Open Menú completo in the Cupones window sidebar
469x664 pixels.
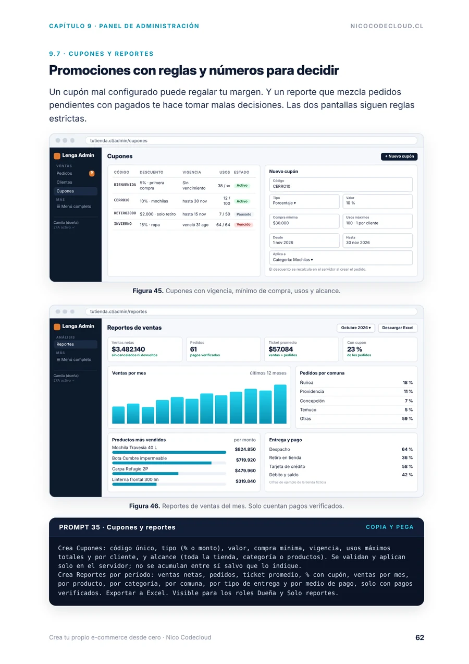pyautogui.click(x=74, y=207)
